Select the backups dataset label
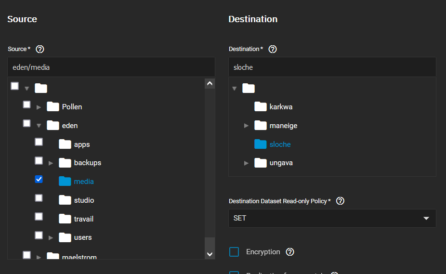This screenshot has width=446, height=274. (x=88, y=163)
